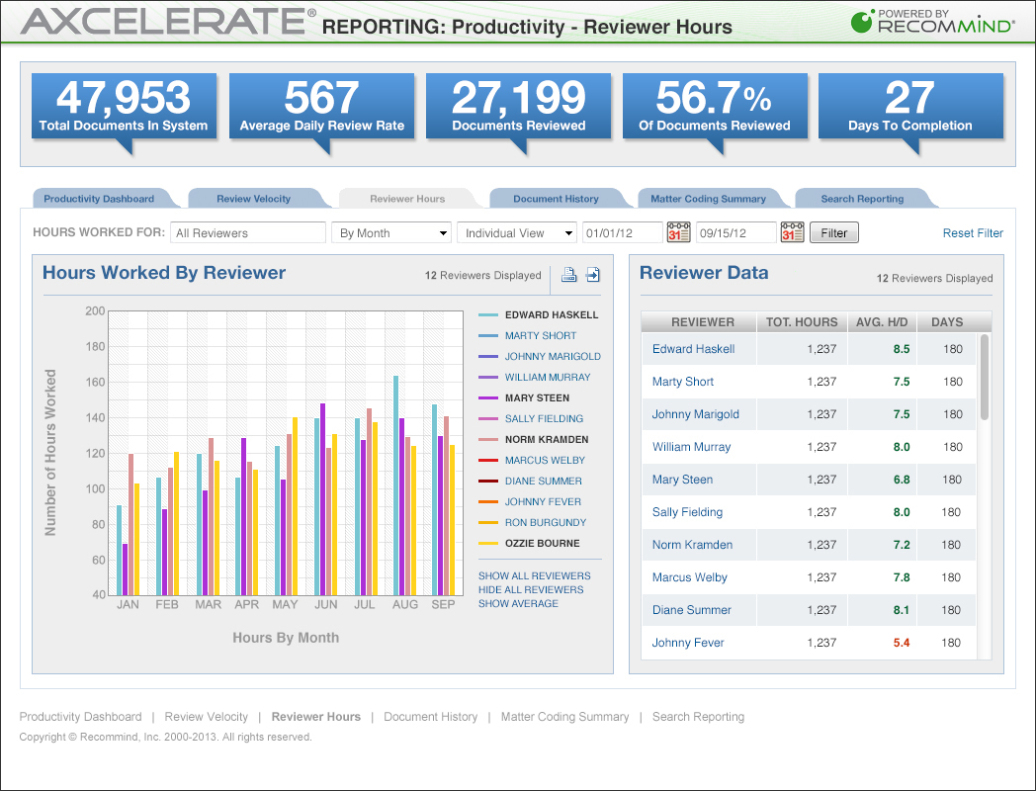
Task: Switch to the Review Velocity tab
Action: (x=254, y=199)
